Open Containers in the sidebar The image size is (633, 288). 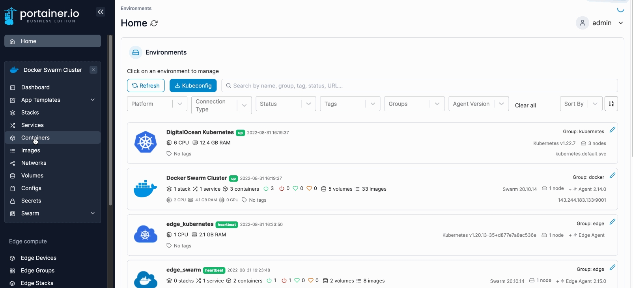tap(35, 138)
